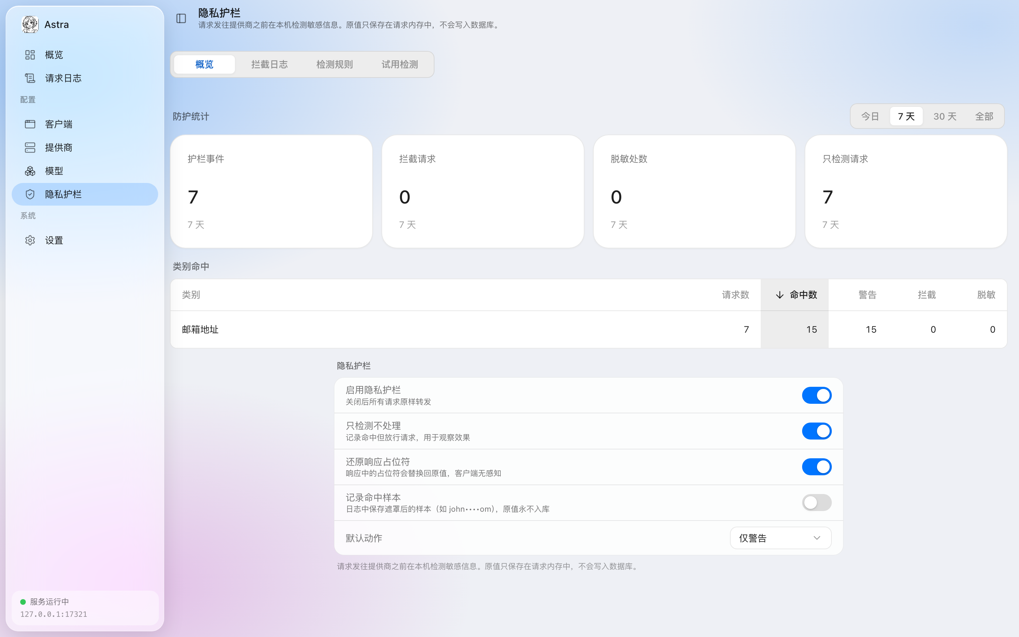Click the 127.0.0.1:17321 address text
The width and height of the screenshot is (1019, 637).
[x=53, y=614]
